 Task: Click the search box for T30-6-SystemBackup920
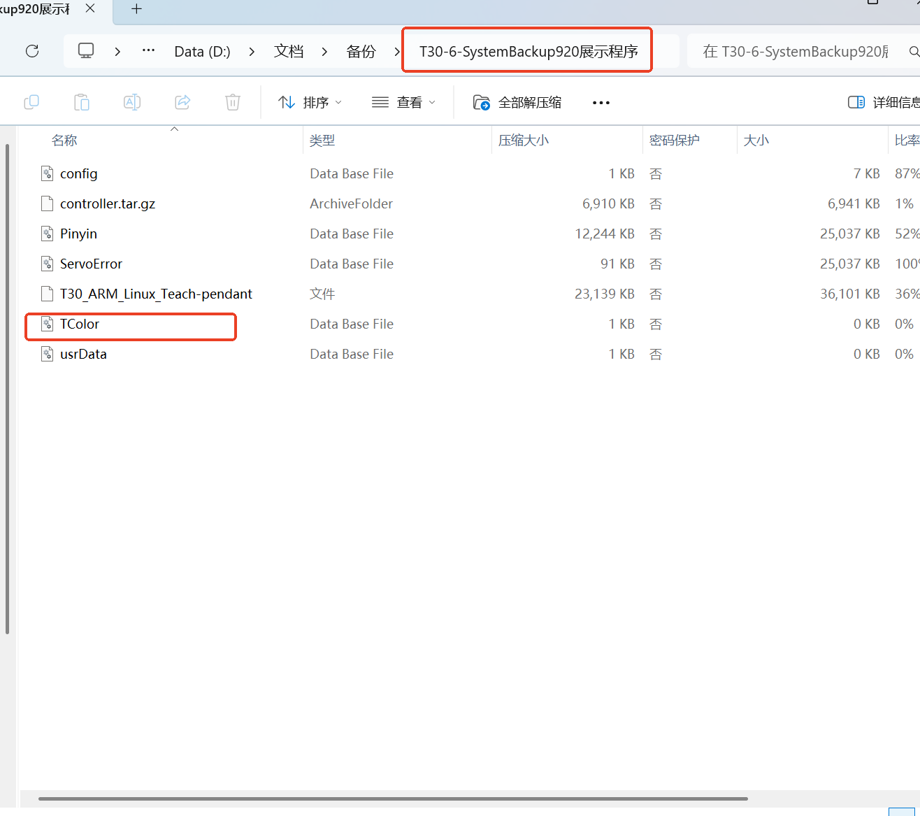796,52
